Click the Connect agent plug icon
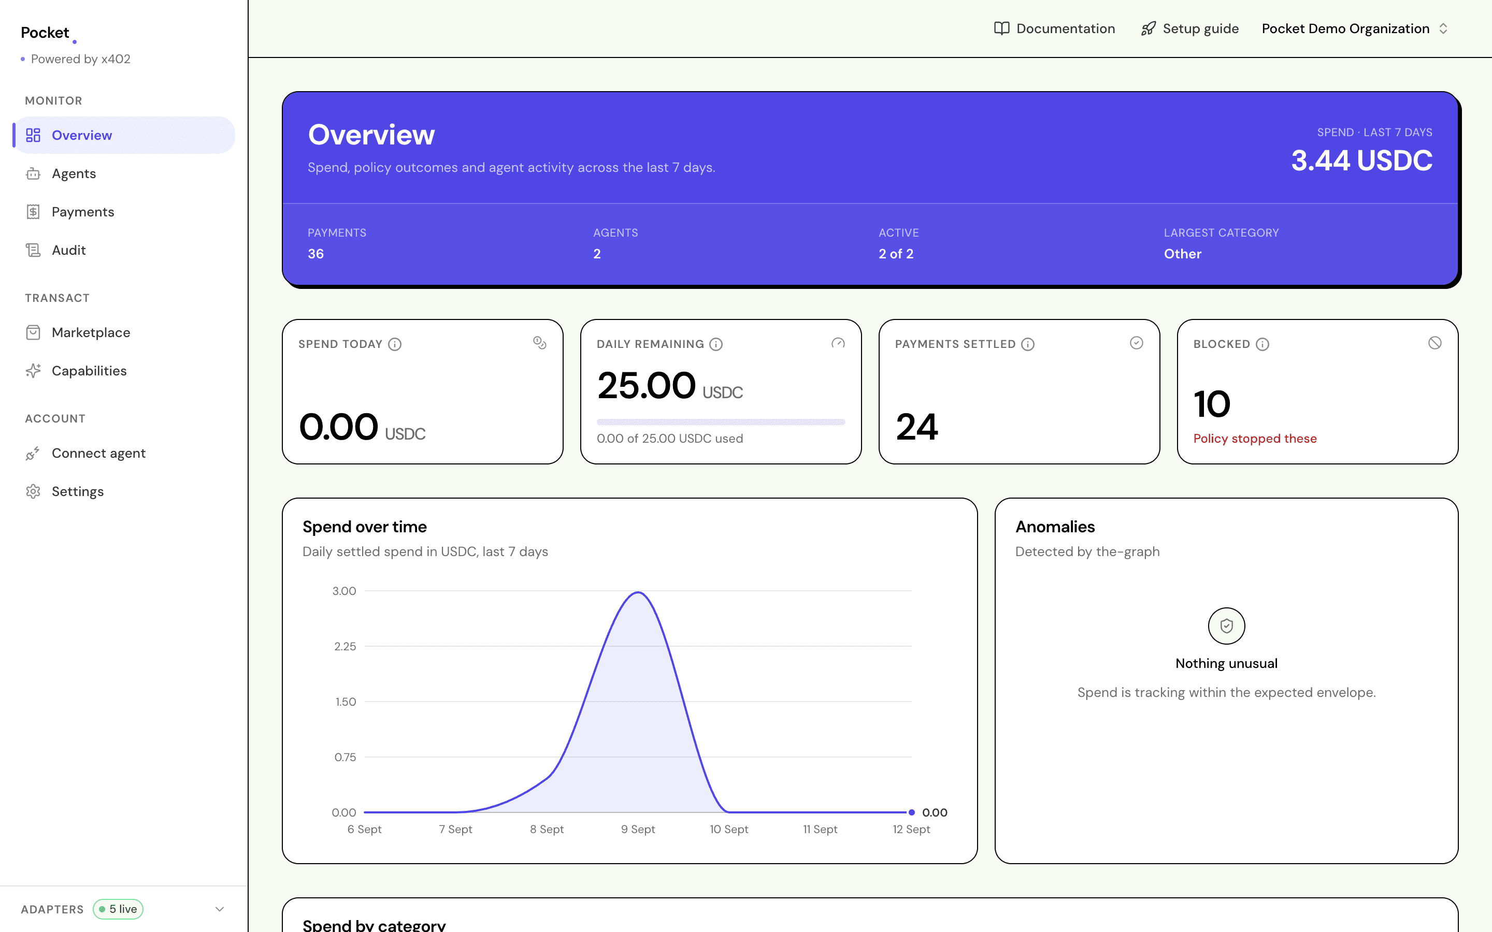 (x=33, y=453)
